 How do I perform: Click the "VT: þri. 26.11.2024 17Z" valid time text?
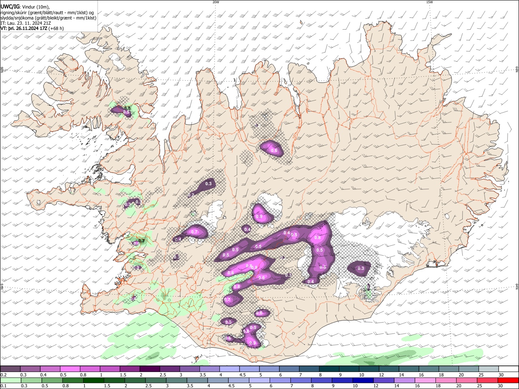tap(24, 29)
